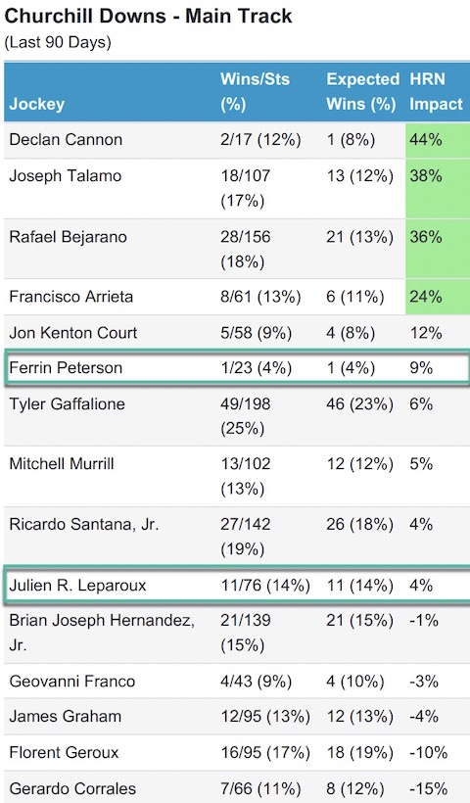Click the Rafael Bejarano name
This screenshot has width=470, height=803.
click(x=69, y=237)
